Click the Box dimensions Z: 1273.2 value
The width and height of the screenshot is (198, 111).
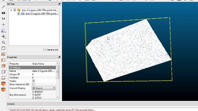tap(37, 98)
